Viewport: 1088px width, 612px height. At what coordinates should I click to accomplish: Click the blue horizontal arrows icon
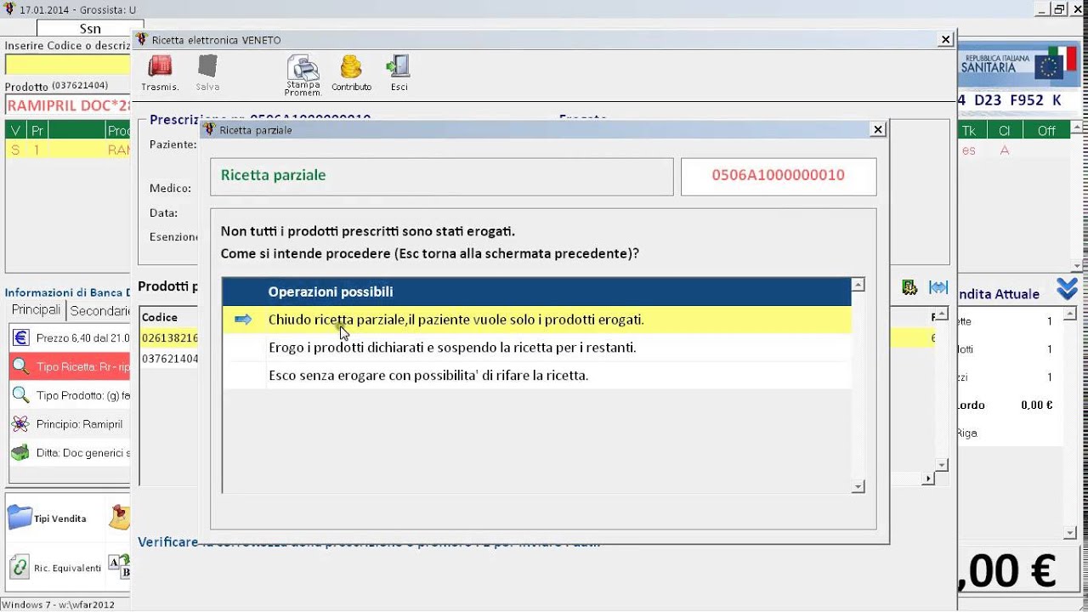click(938, 287)
